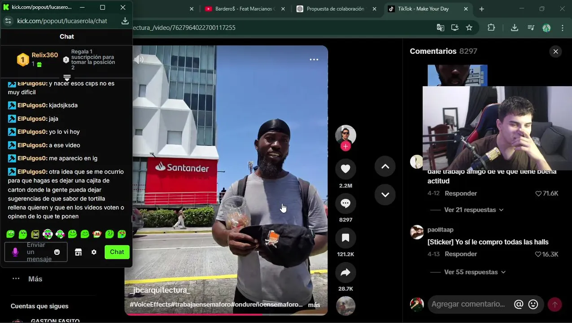Close the TikTok browser tab

[x=466, y=9]
